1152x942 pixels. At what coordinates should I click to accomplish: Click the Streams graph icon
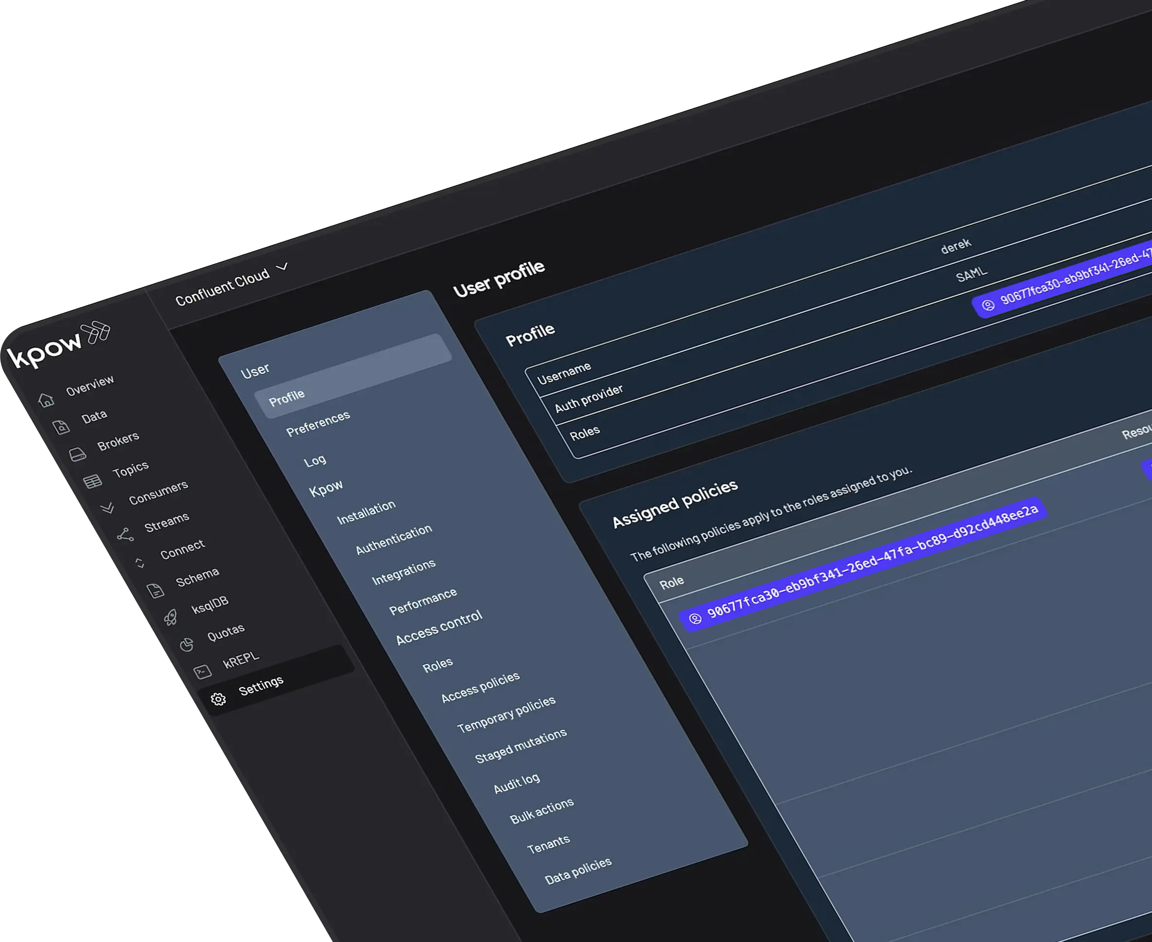tap(125, 535)
